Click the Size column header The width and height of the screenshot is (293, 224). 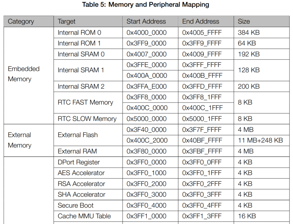pyautogui.click(x=244, y=21)
